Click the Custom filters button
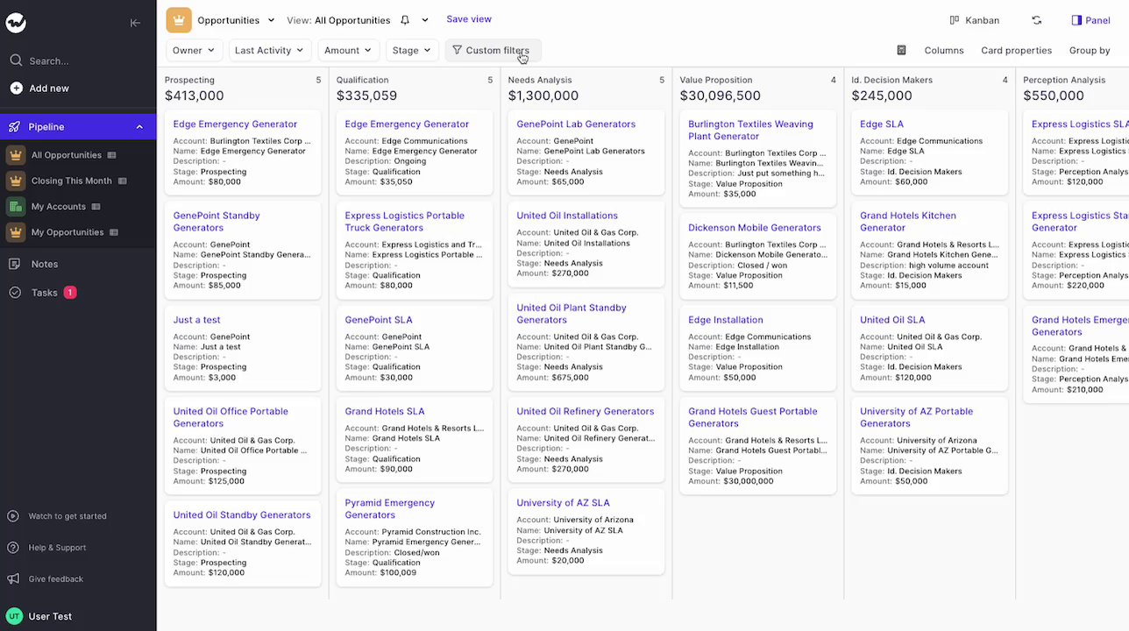 point(491,51)
